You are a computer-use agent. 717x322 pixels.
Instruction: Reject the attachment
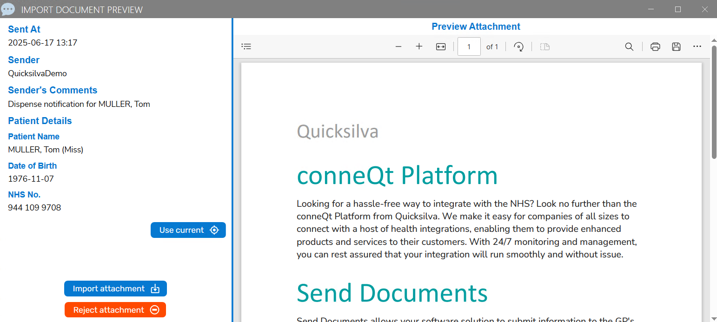115,310
